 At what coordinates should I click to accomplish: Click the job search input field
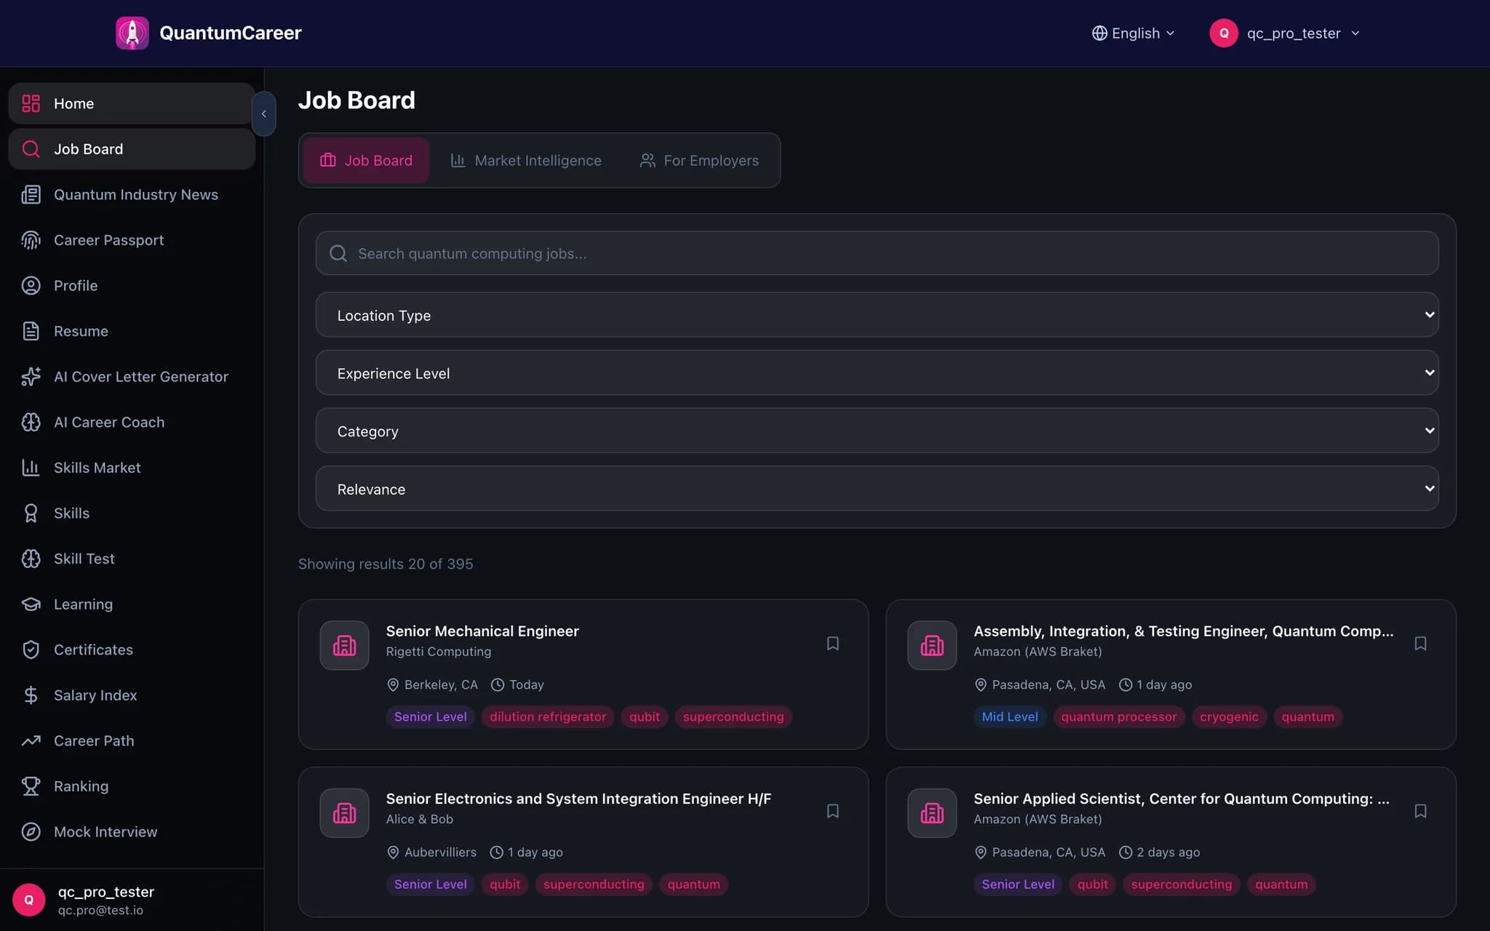pyautogui.click(x=877, y=253)
